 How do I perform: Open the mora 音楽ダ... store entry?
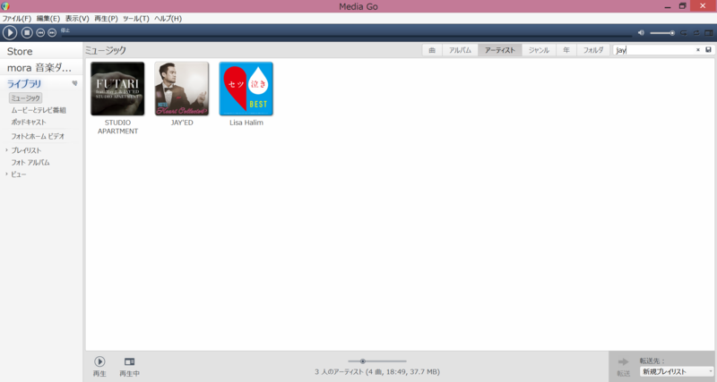39,68
